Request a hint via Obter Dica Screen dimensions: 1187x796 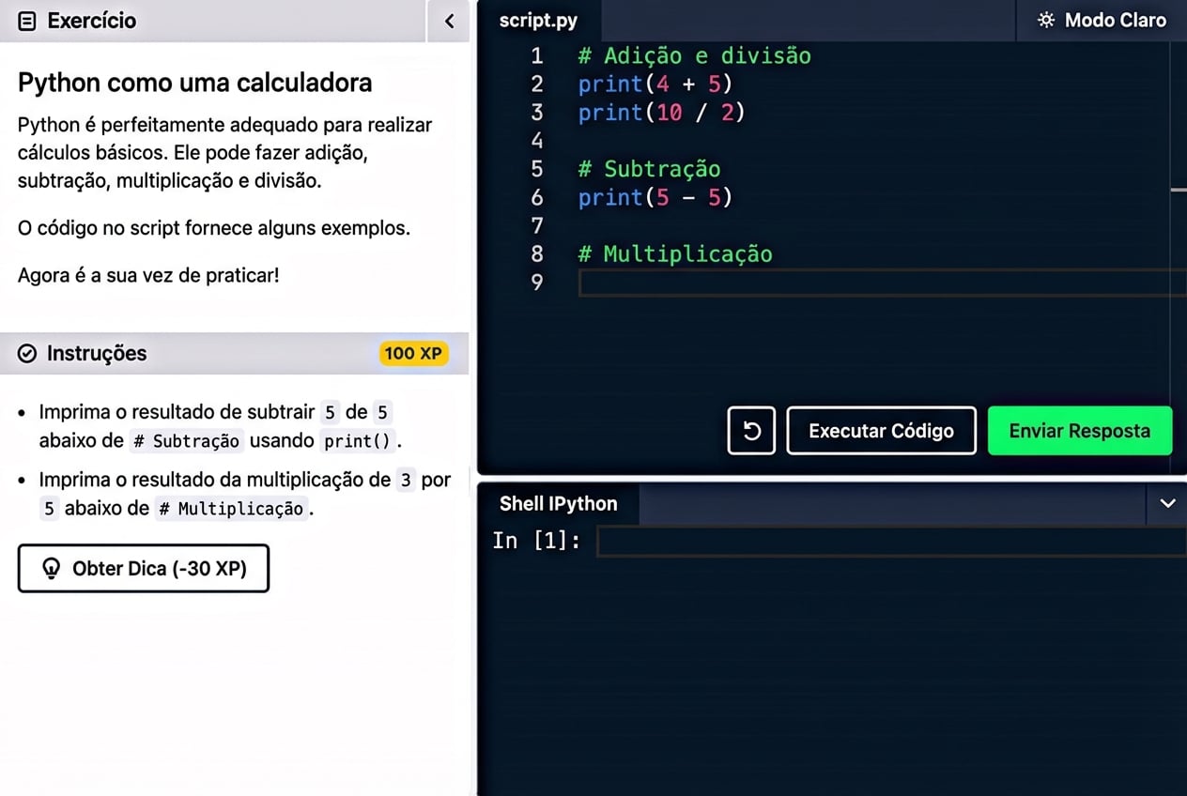click(144, 568)
